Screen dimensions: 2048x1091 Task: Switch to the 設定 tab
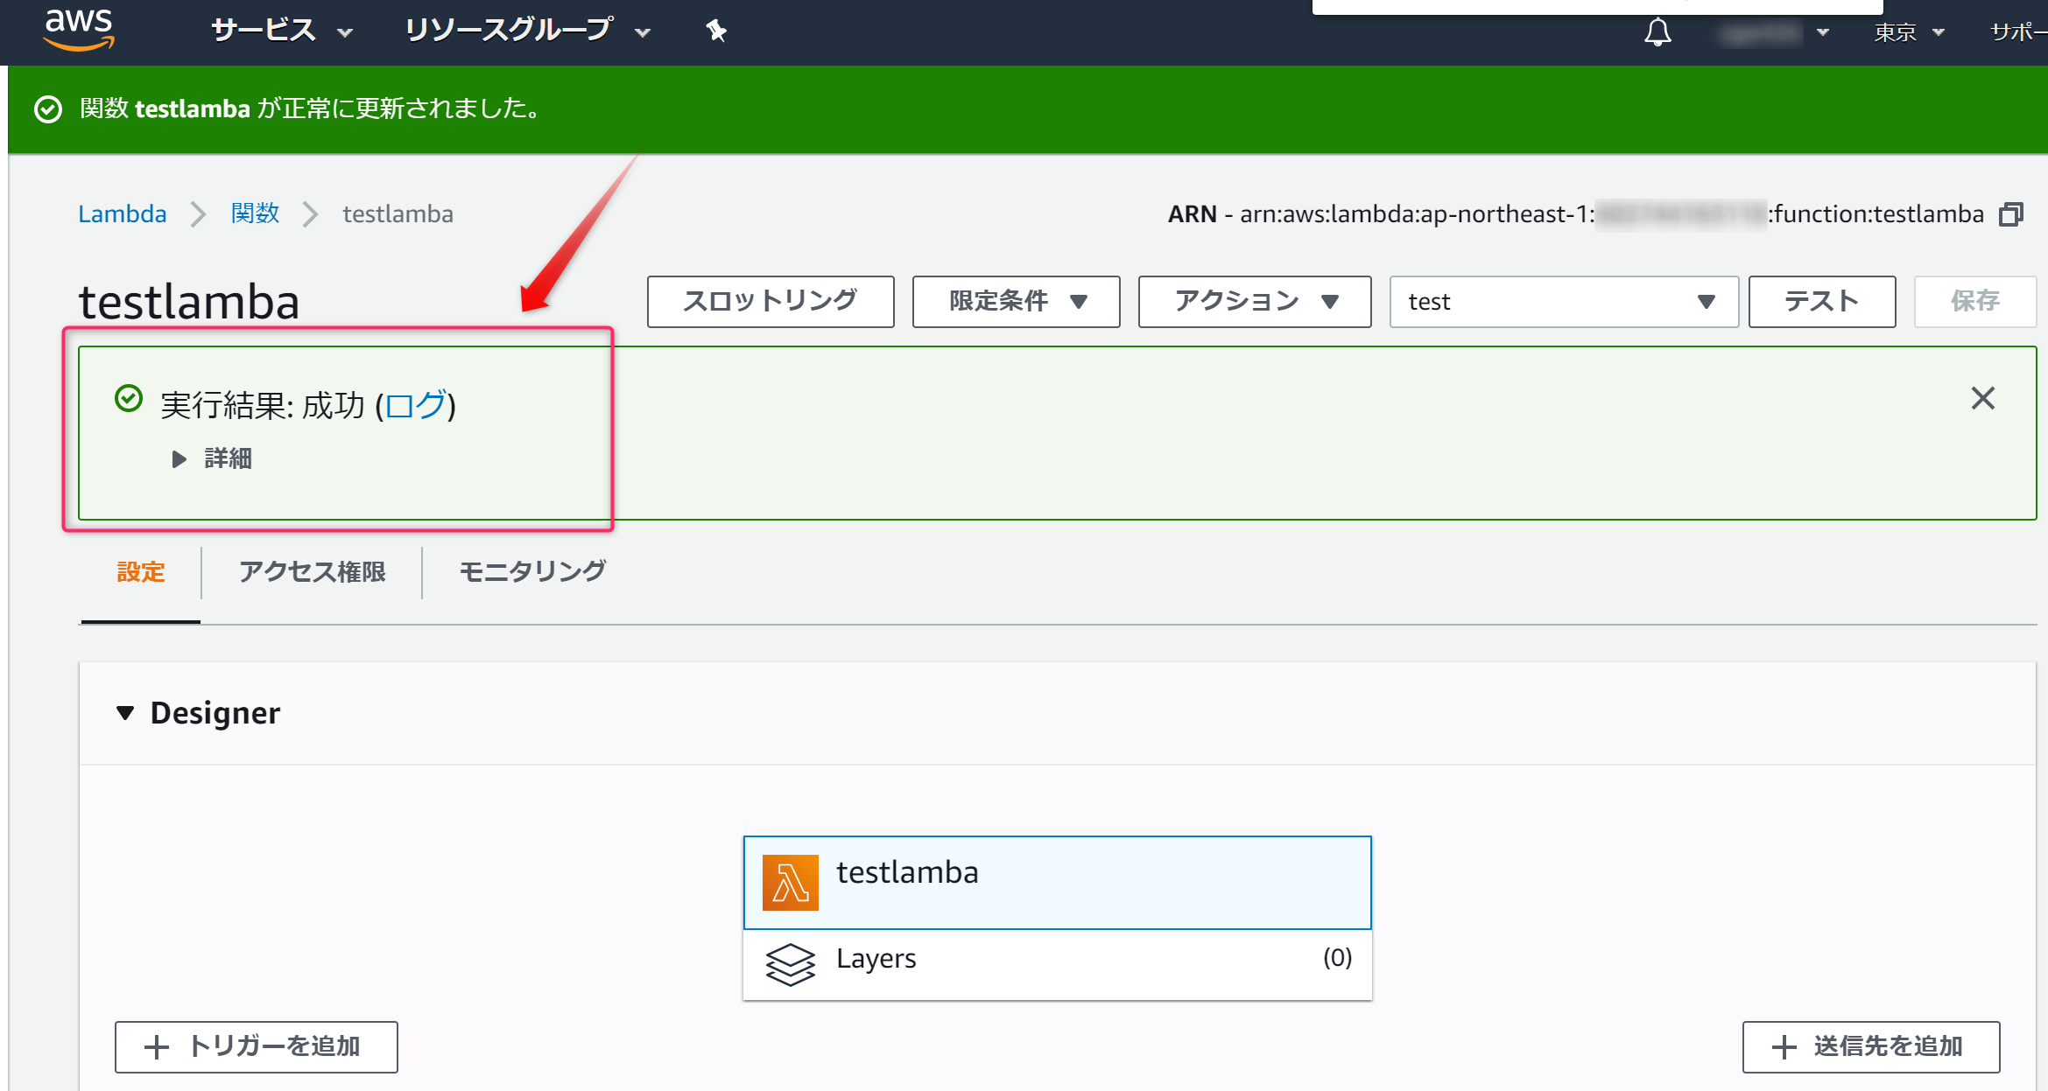(x=141, y=572)
